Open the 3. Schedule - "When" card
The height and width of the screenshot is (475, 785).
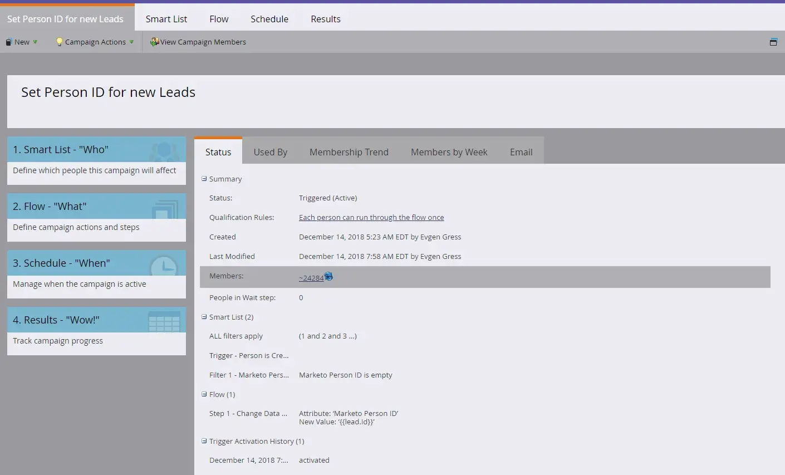[x=96, y=274]
